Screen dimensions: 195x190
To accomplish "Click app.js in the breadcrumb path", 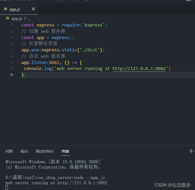I will pos(17,19).
